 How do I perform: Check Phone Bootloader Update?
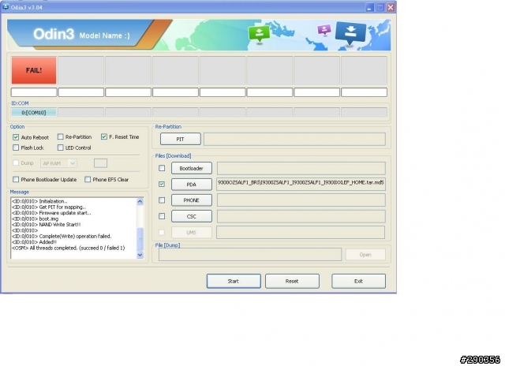point(16,179)
